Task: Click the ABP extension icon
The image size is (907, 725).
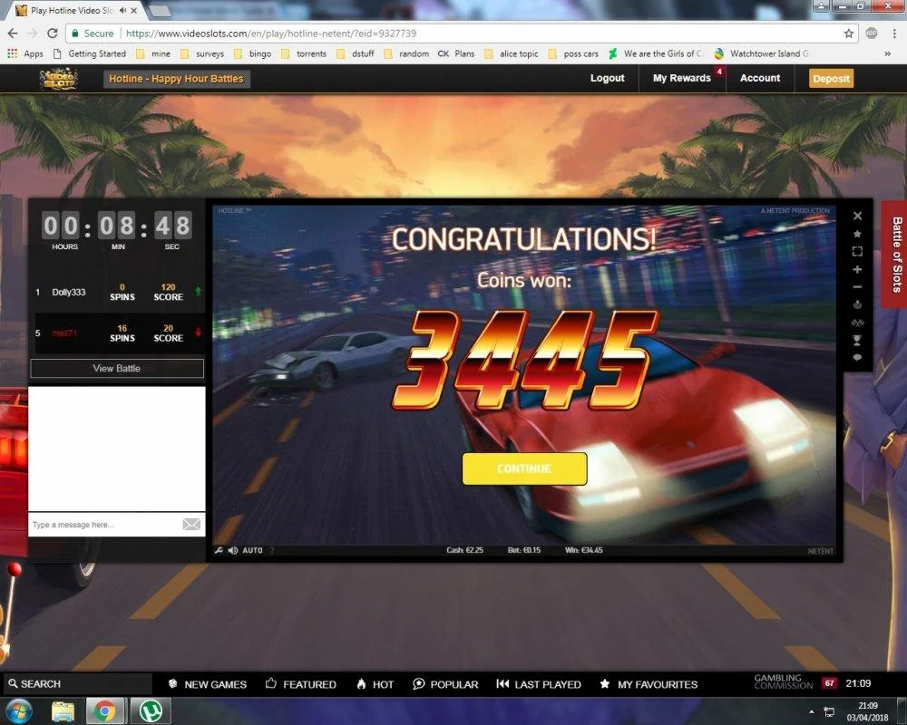Action: (x=872, y=33)
